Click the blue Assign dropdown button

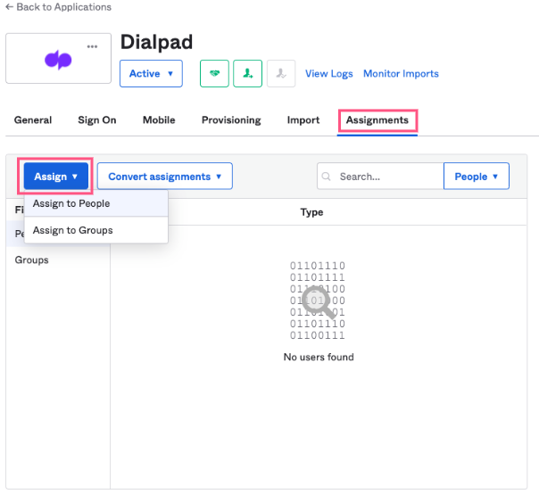click(56, 177)
